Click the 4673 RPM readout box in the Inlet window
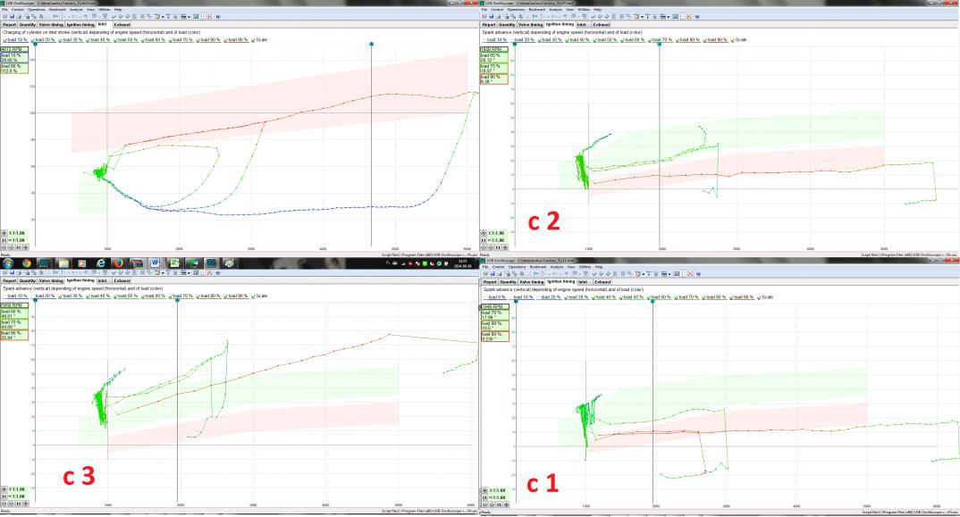 point(13,49)
